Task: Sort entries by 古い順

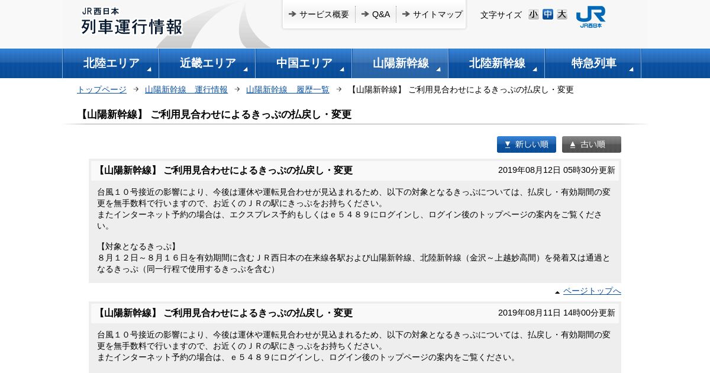Action: (x=592, y=144)
